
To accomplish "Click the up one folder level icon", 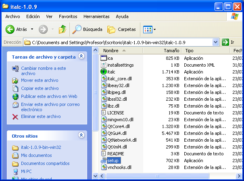I will (63, 29).
